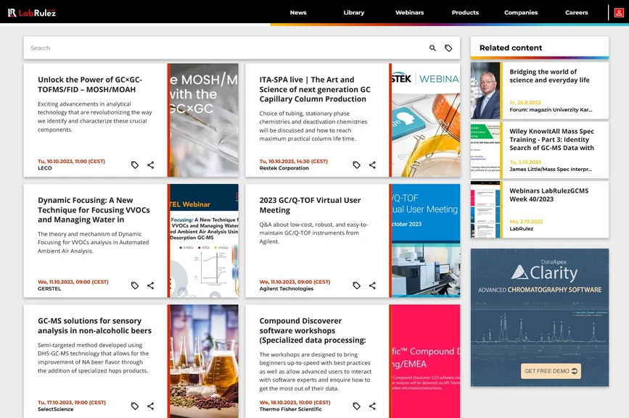
Task: Click the Q-TOF User Meeting thumbnail
Action: 426,241
